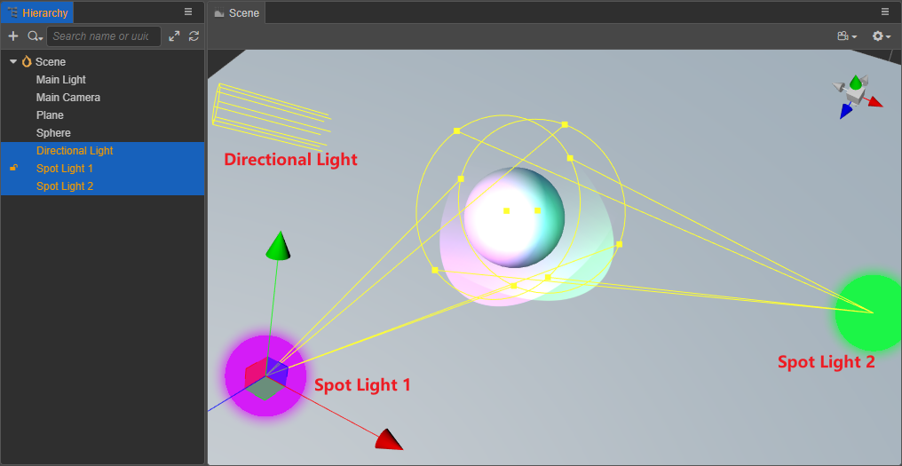This screenshot has width=902, height=466.
Task: Open the scene camera dropdown
Action: [847, 36]
